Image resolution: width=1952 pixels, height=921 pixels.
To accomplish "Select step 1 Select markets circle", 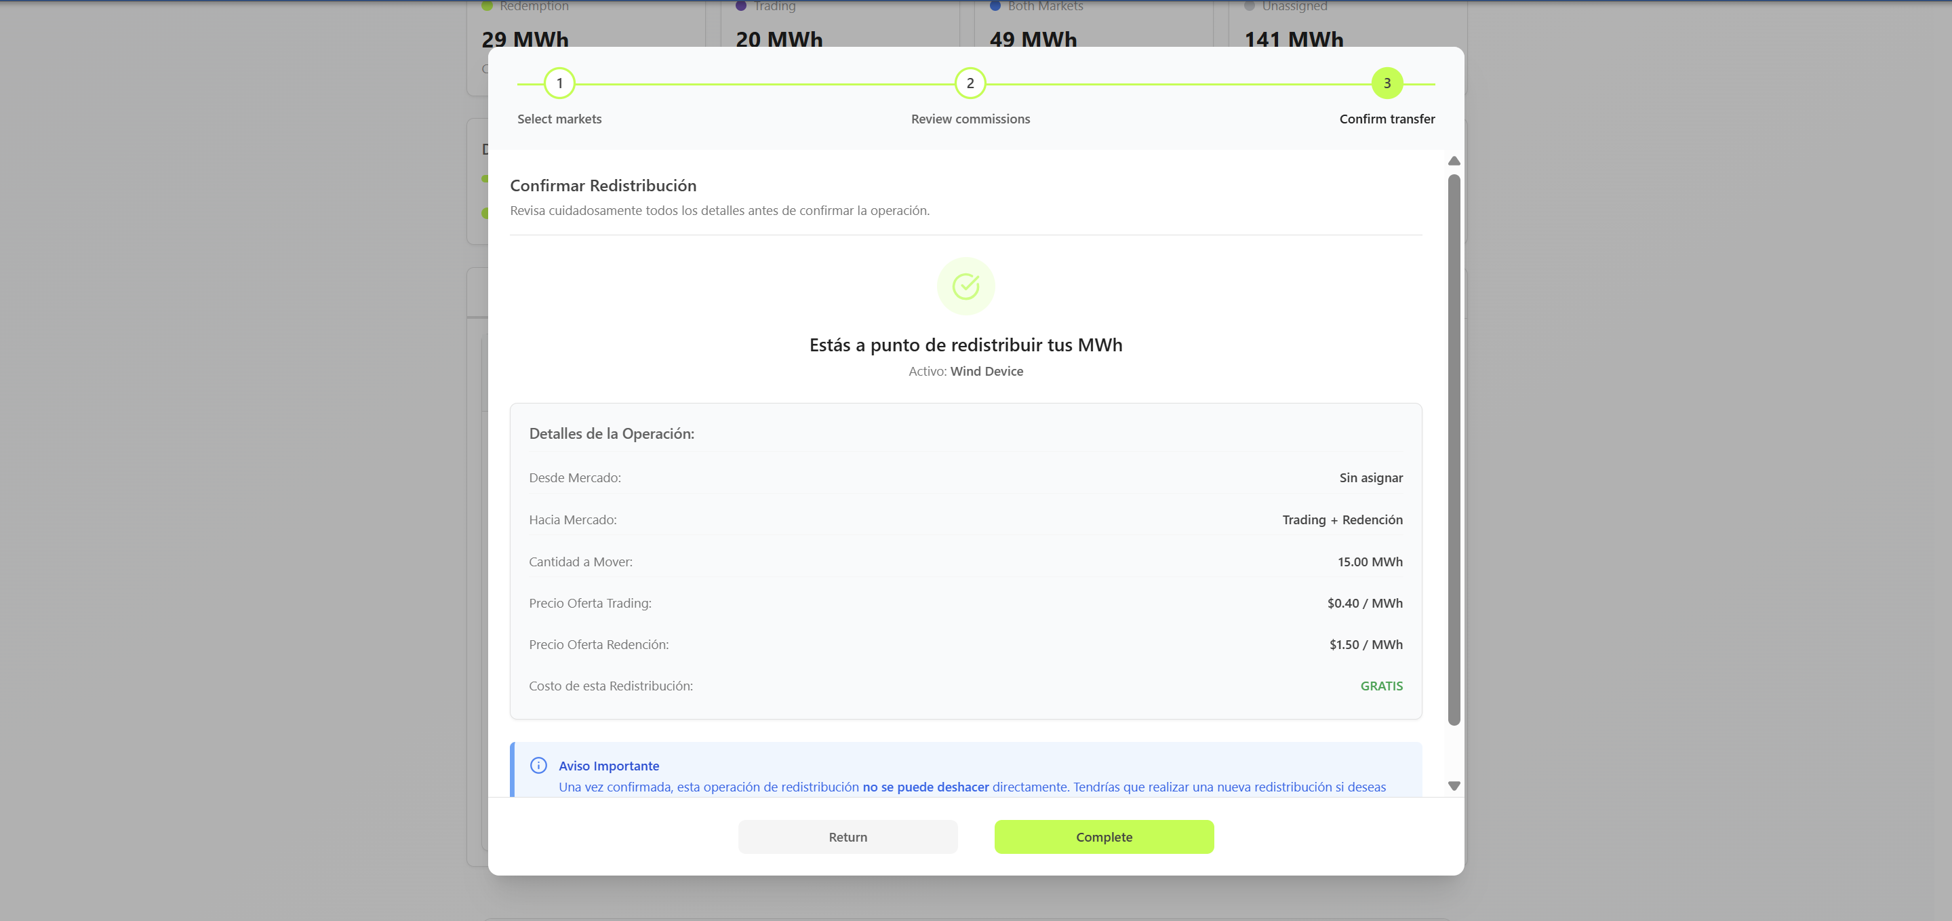I will pos(559,83).
